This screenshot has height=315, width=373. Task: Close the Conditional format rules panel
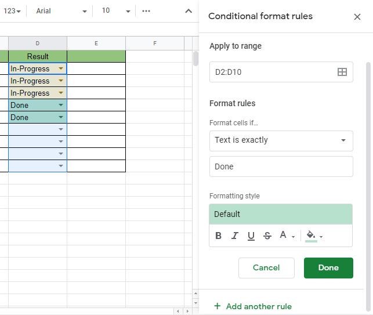[x=357, y=17]
